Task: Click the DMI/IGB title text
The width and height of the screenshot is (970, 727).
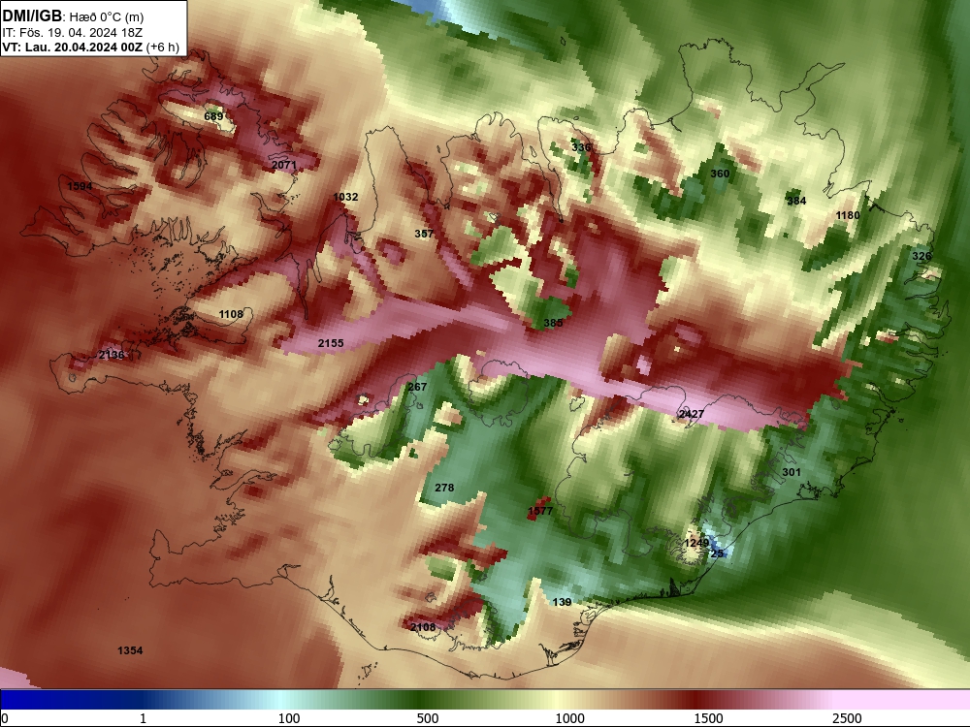Action: click(x=32, y=16)
